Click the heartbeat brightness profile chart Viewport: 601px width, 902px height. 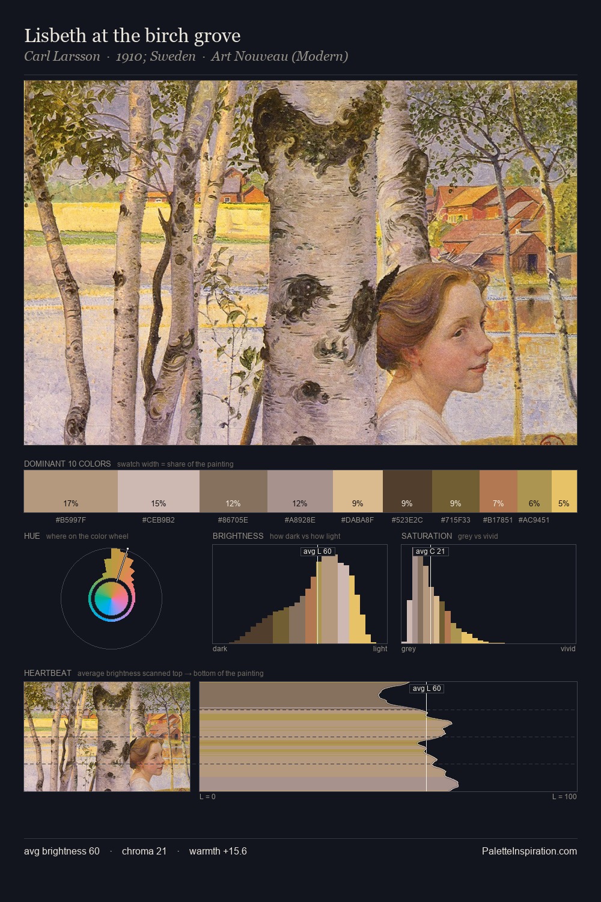pos(388,737)
